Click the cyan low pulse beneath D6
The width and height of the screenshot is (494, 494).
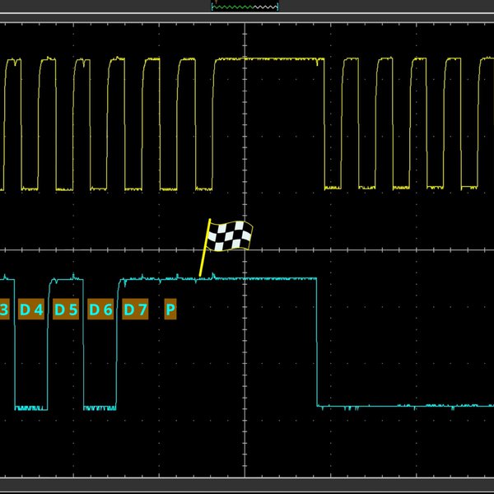pos(100,407)
